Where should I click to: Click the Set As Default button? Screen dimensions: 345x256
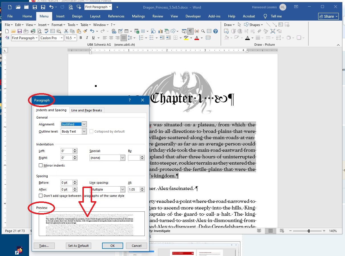pos(78,245)
